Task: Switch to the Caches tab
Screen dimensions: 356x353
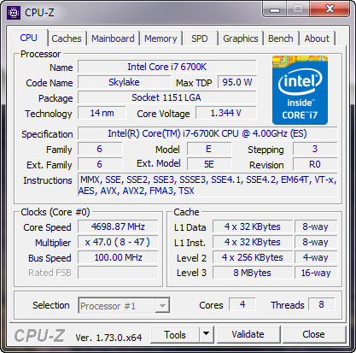Action: [x=67, y=38]
